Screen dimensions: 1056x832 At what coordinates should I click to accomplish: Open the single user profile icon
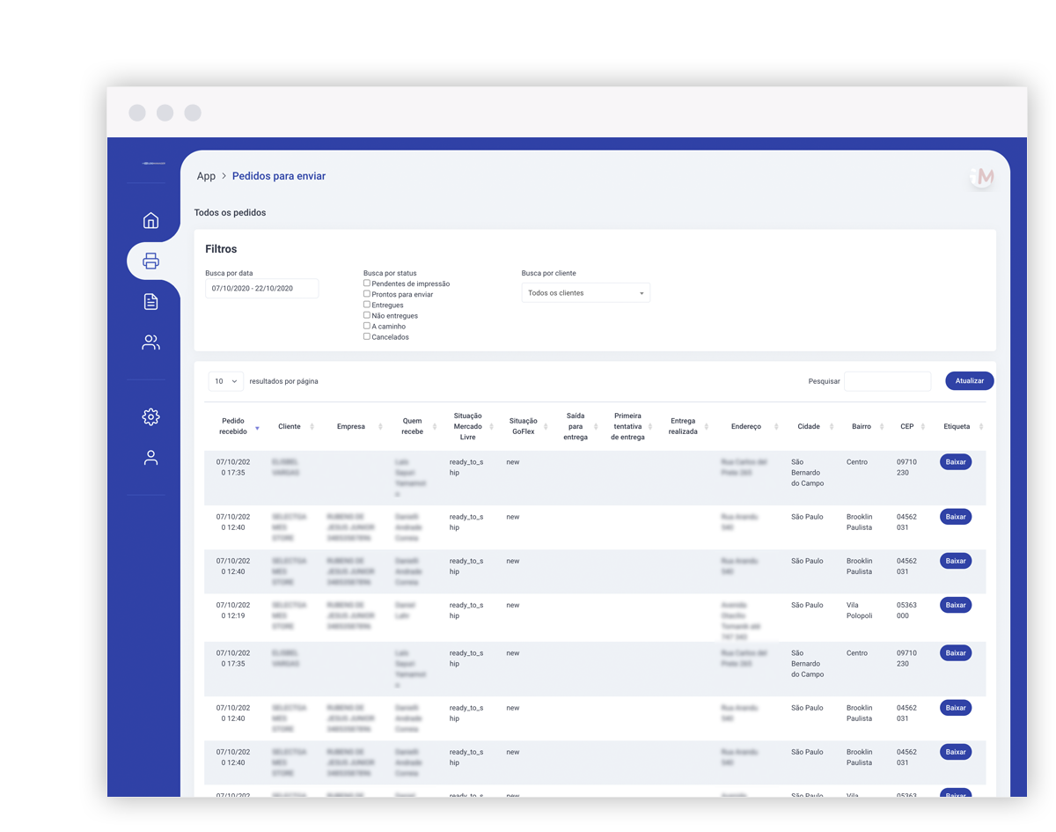(x=150, y=458)
